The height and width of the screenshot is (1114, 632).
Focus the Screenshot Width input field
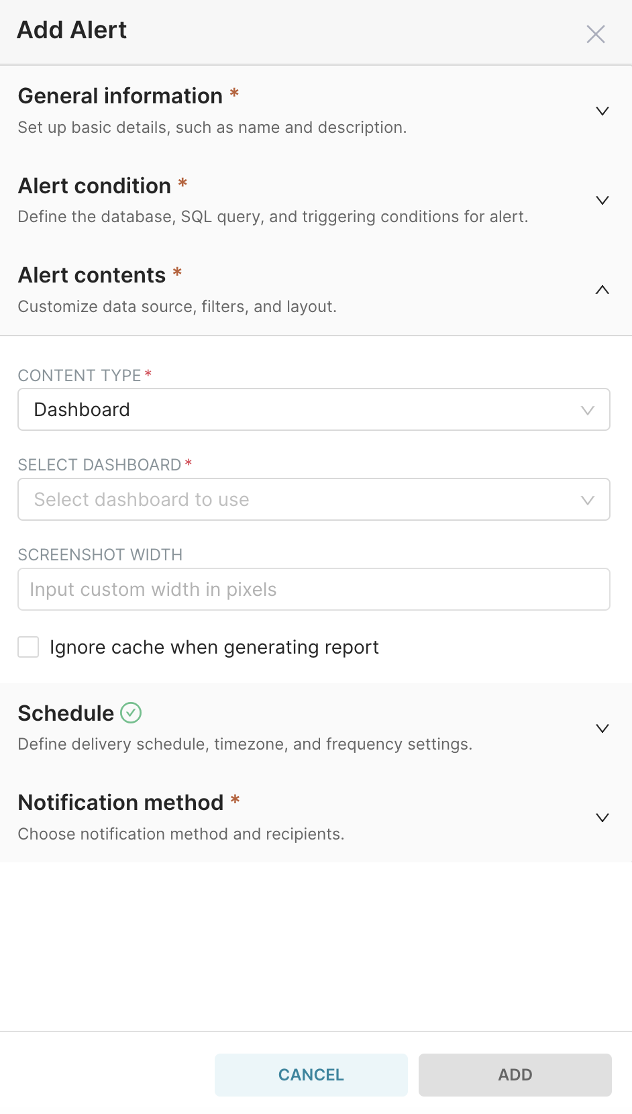(313, 589)
